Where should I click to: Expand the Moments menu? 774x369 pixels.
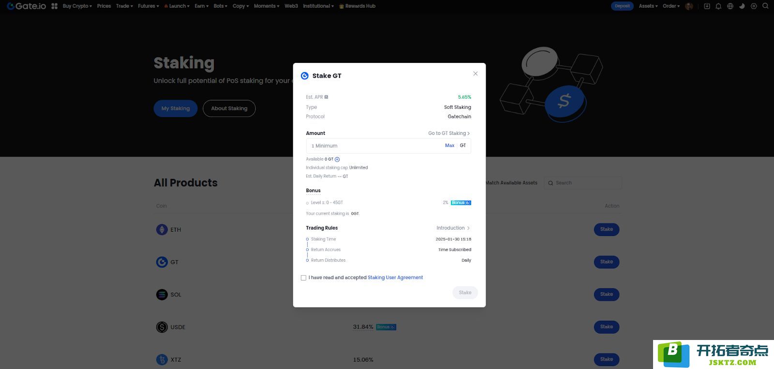click(267, 6)
